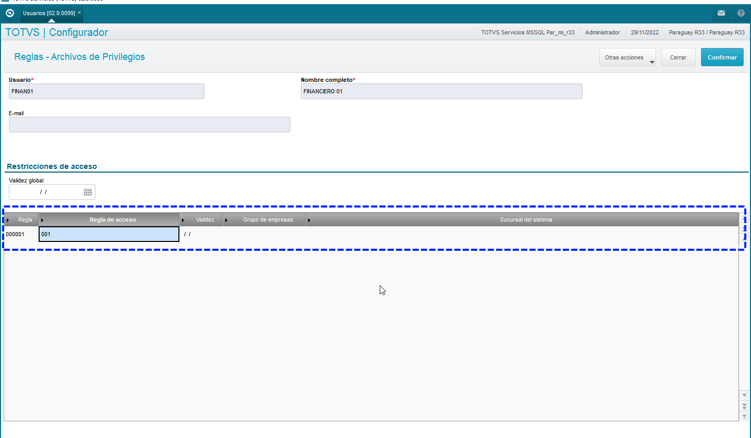Click the 29/11/2022 date in header bar
751x438 pixels.
(645, 32)
